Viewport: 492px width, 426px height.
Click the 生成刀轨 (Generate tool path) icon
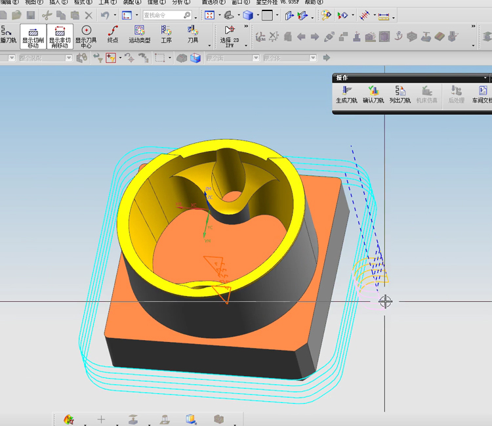346,91
